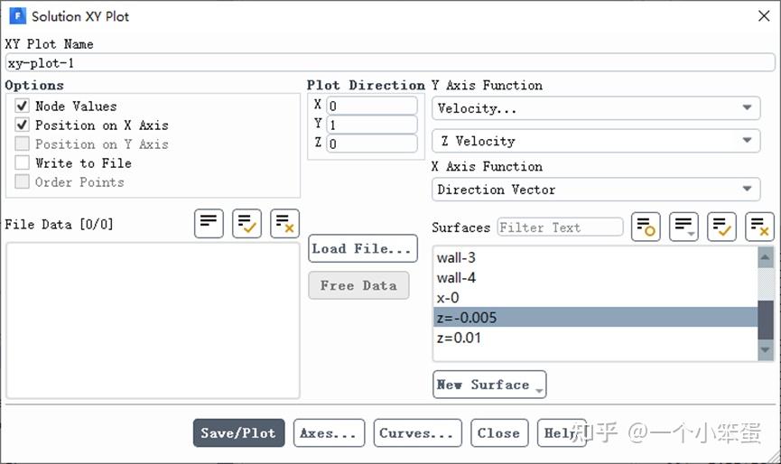Viewport: 781px width, 464px height.
Task: Select all entries in File Data
Action: pyautogui.click(x=246, y=224)
